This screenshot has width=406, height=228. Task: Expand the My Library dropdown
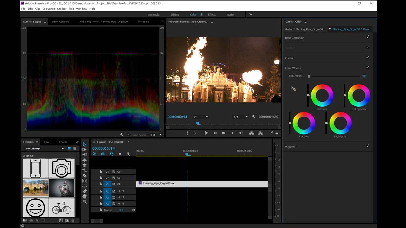click(x=62, y=149)
